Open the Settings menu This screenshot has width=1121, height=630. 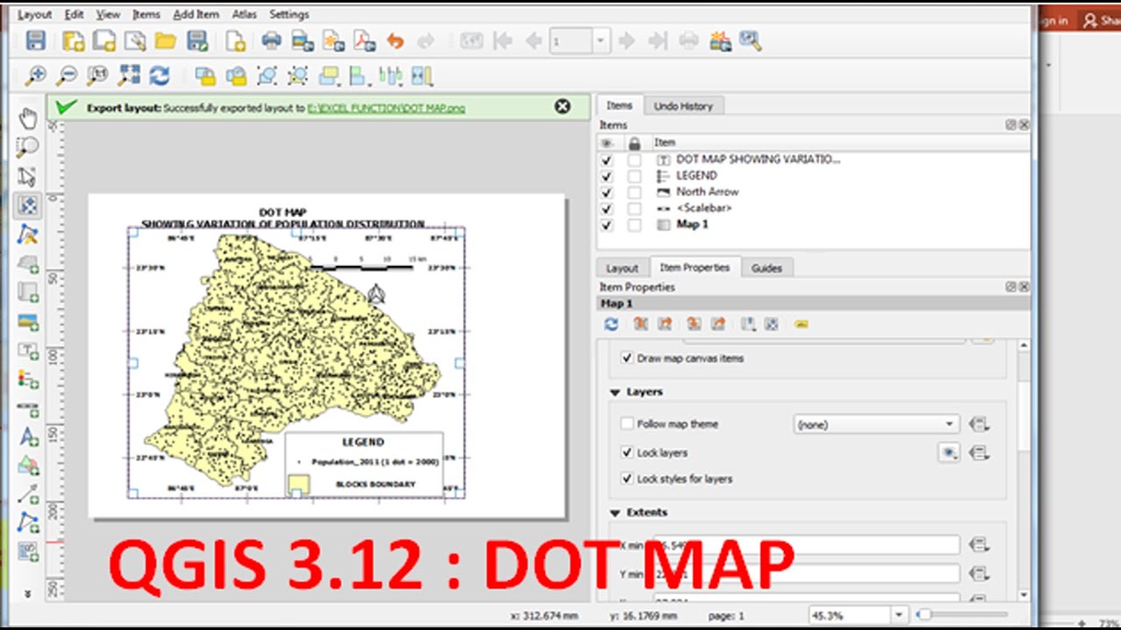point(289,15)
